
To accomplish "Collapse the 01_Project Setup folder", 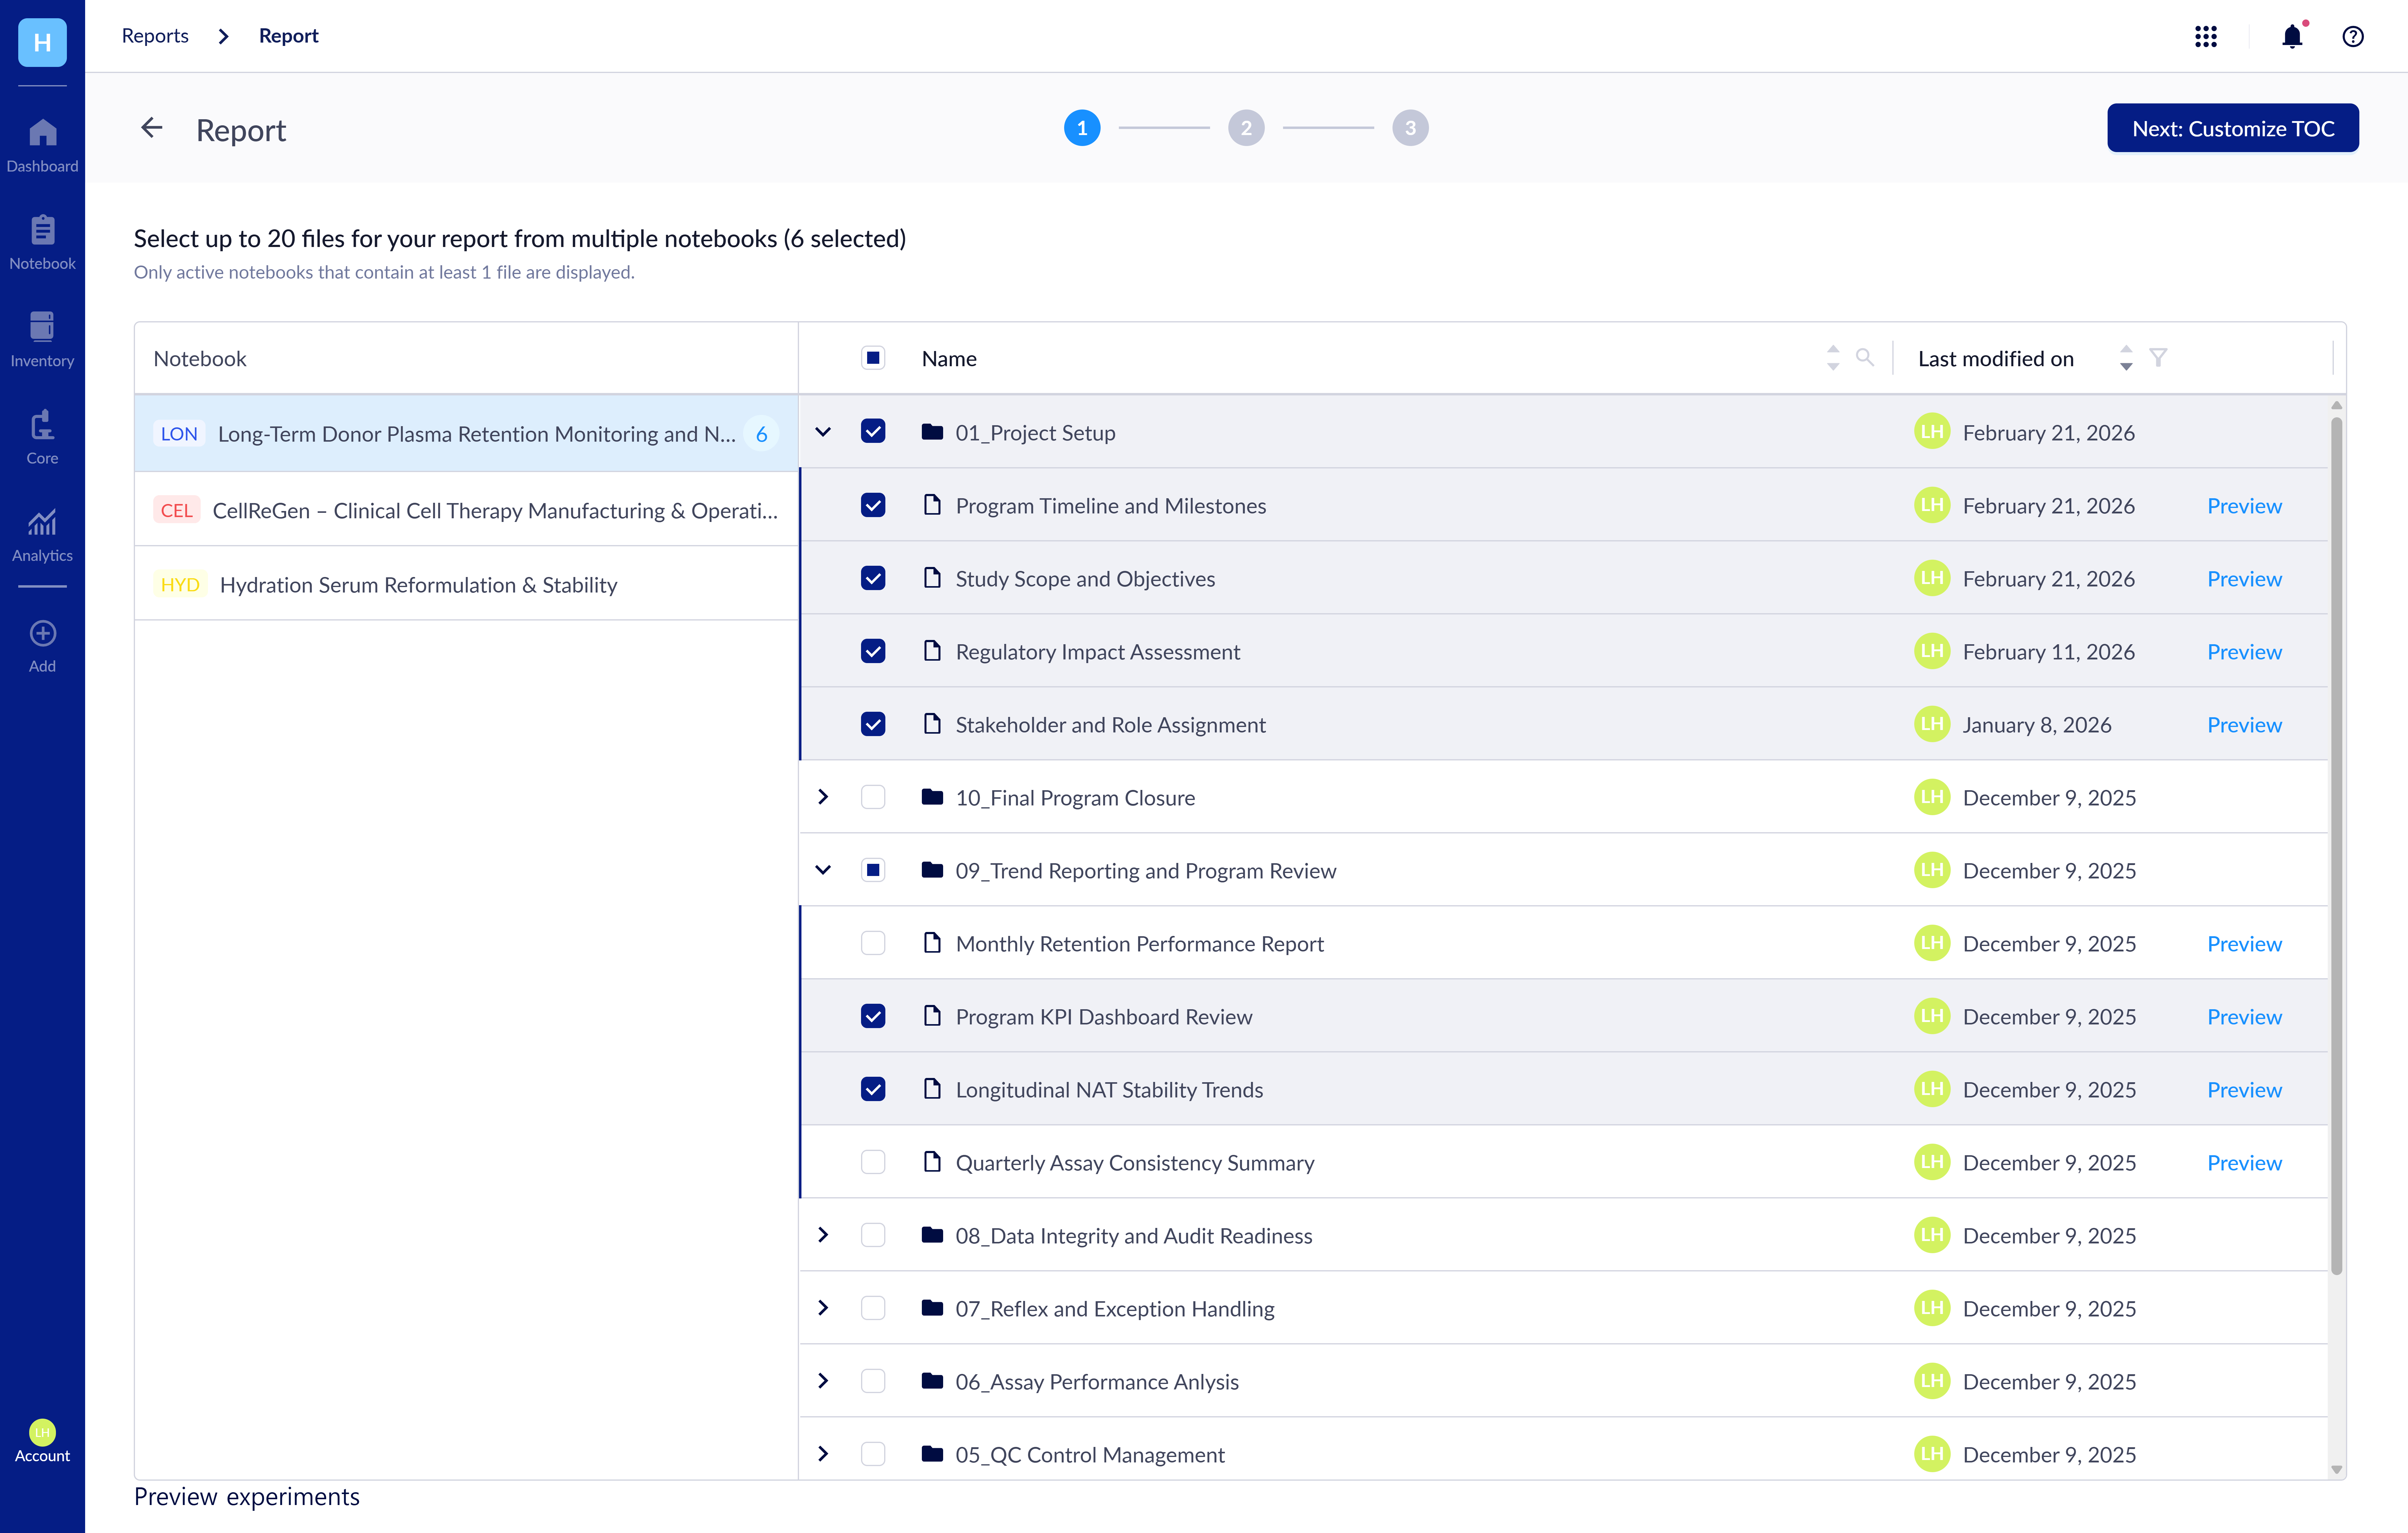I will (823, 432).
